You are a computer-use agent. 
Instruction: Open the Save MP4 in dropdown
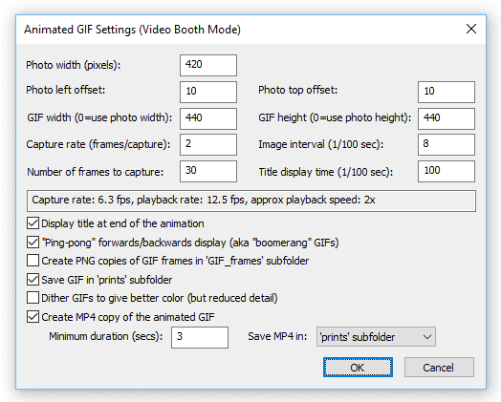tap(376, 337)
